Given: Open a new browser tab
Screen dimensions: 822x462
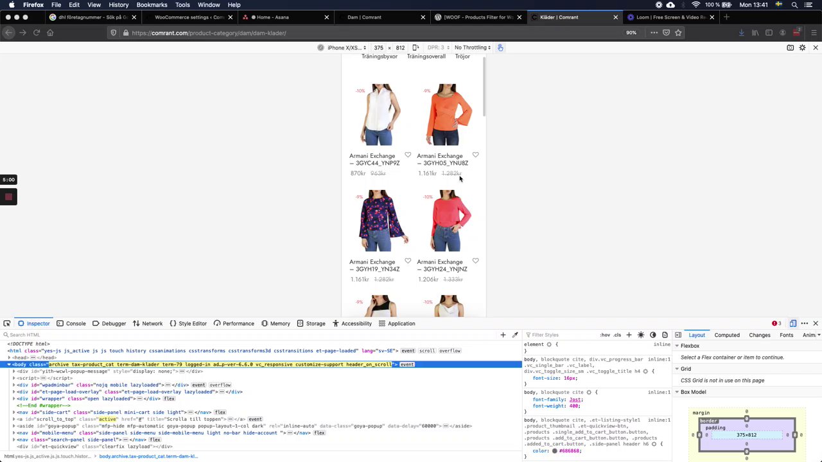Looking at the screenshot, I should click(x=726, y=17).
